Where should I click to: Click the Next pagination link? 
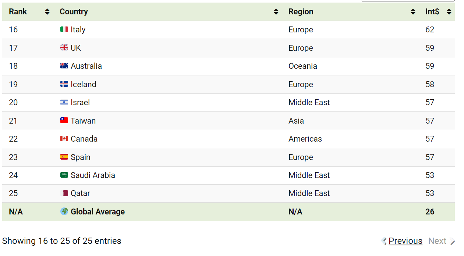coord(437,241)
